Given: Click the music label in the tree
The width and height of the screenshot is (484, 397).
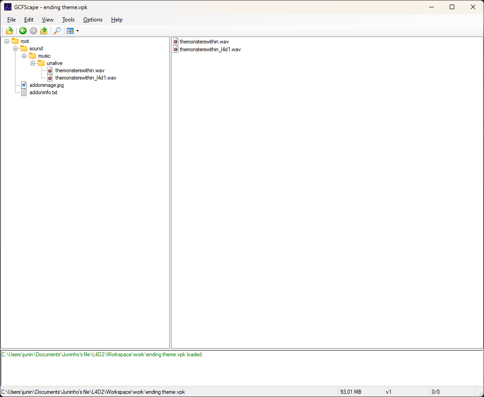Looking at the screenshot, I should [x=44, y=56].
